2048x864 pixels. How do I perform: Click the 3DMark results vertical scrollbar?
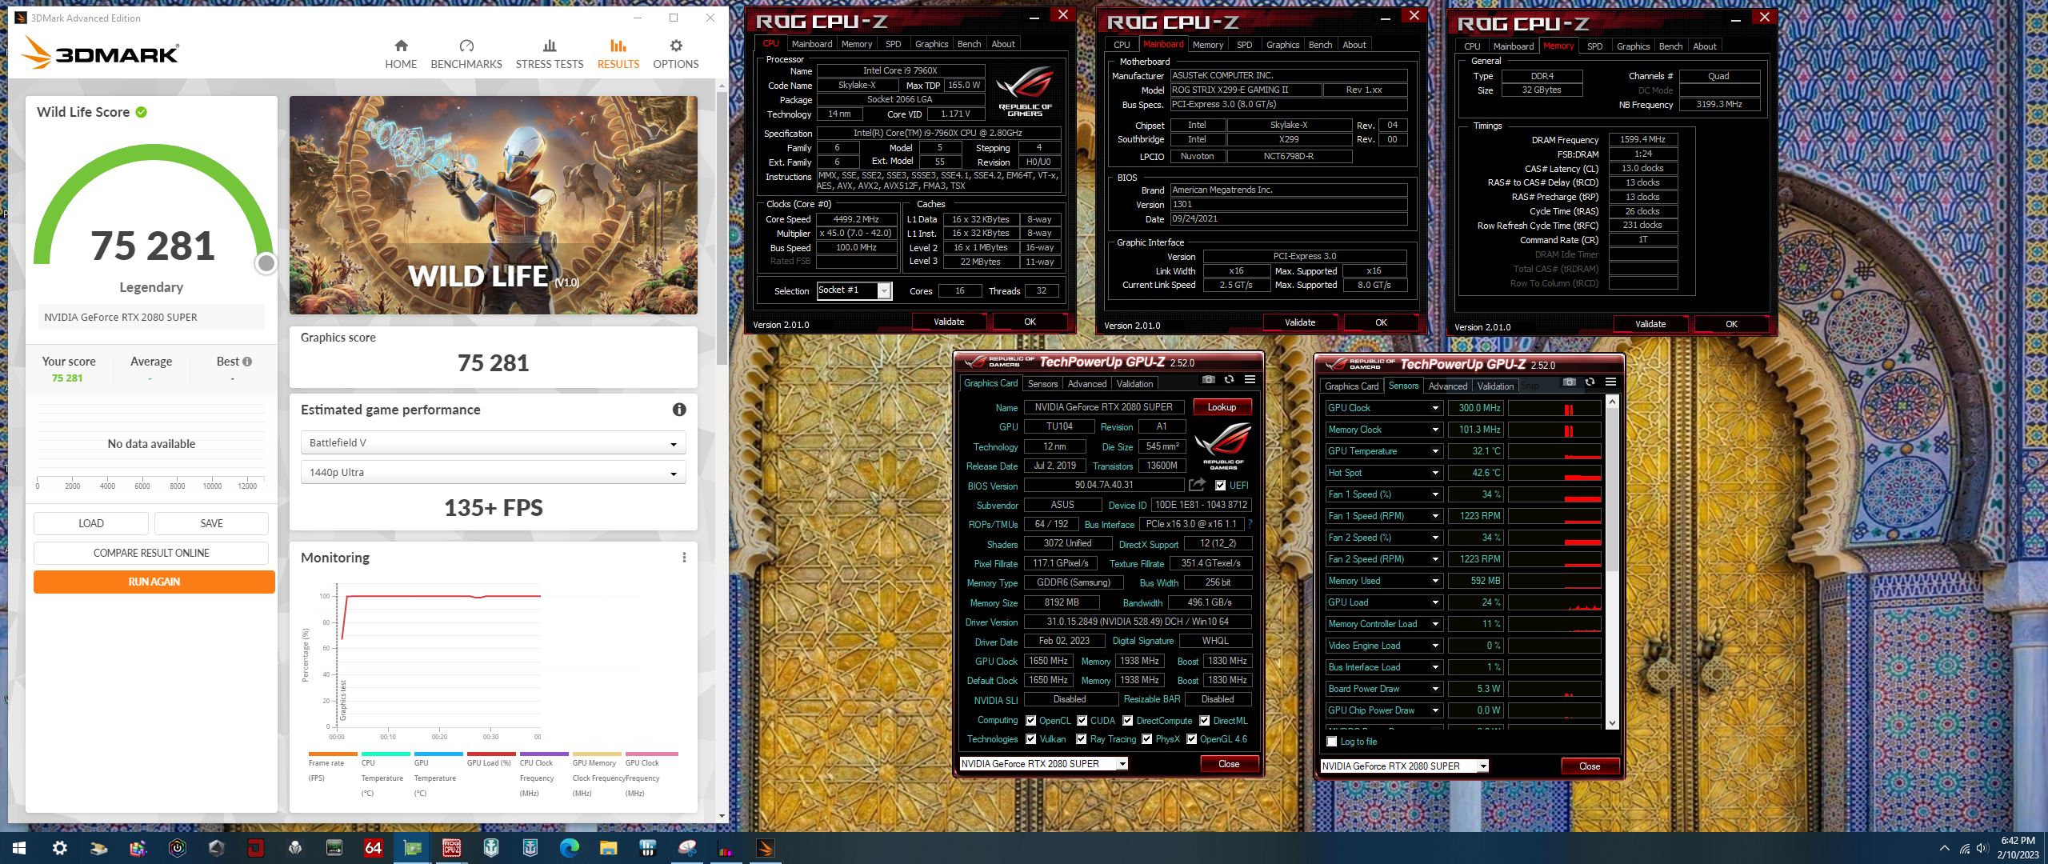722,228
